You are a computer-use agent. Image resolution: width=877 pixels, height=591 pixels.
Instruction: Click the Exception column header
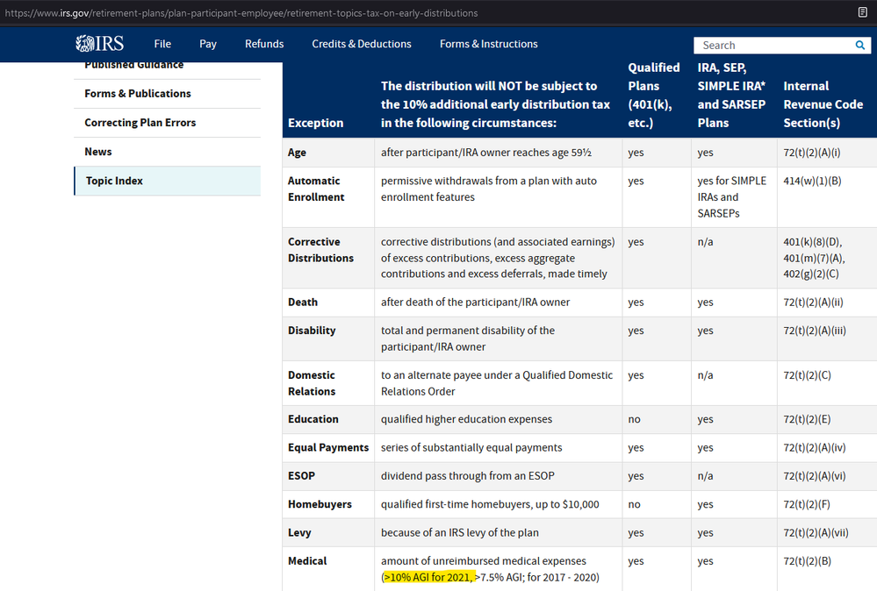315,123
